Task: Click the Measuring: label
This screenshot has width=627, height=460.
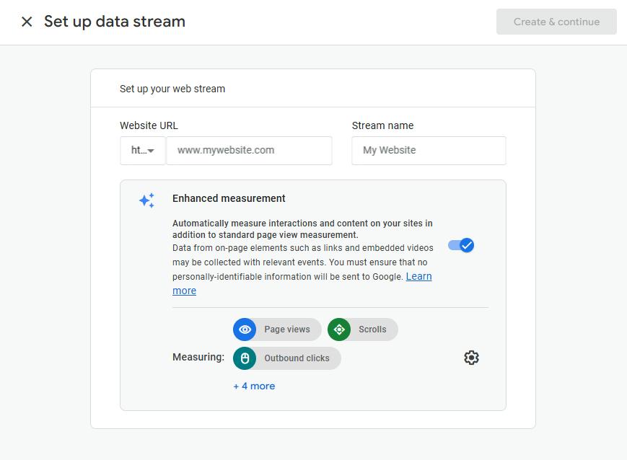Action: pyautogui.click(x=198, y=357)
